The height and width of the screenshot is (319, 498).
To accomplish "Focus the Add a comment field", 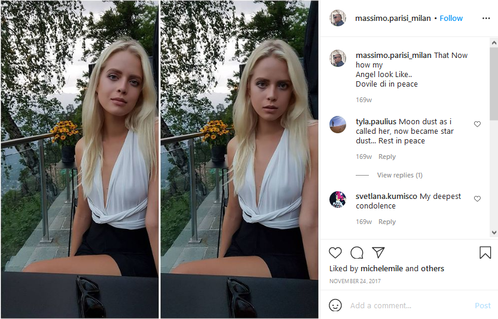I will point(410,306).
